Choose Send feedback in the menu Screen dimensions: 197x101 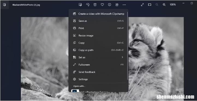(98, 72)
